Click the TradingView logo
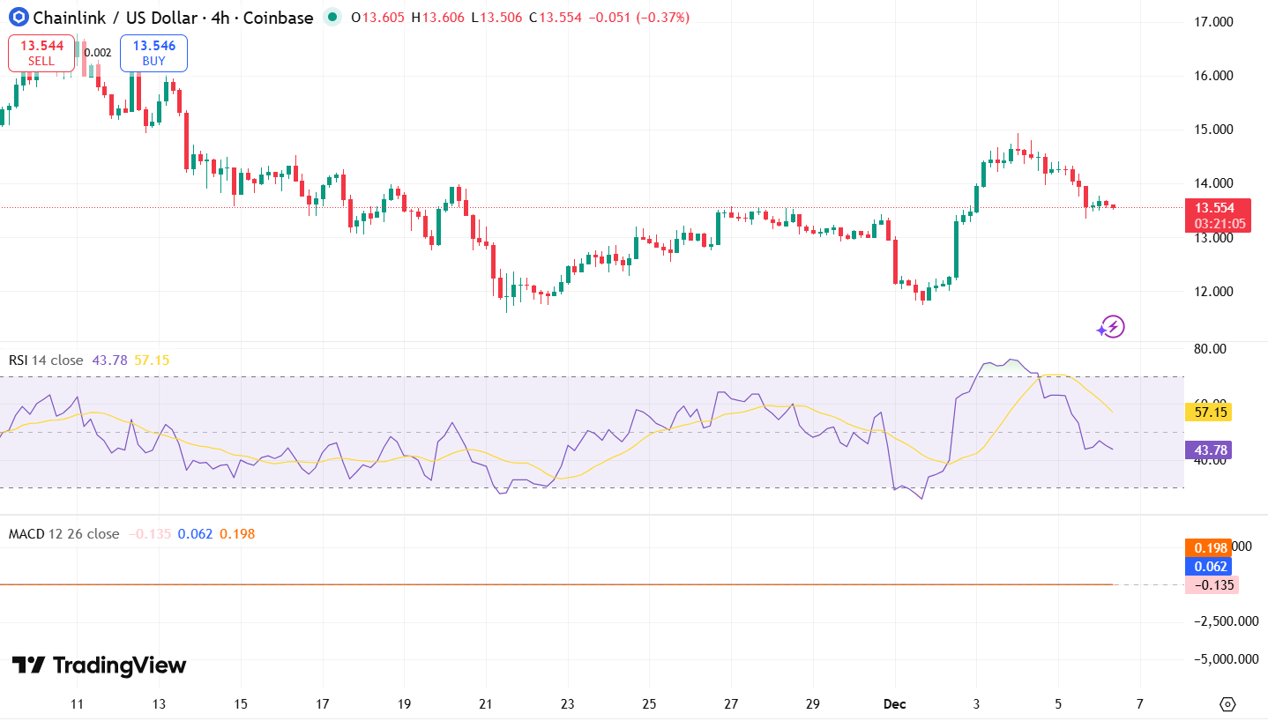This screenshot has width=1268, height=721. [97, 667]
